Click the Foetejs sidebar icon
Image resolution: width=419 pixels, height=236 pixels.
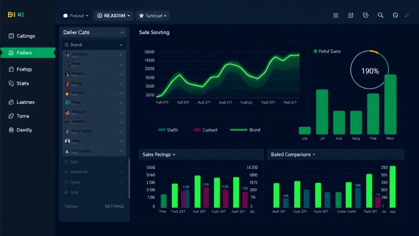pyautogui.click(x=11, y=69)
